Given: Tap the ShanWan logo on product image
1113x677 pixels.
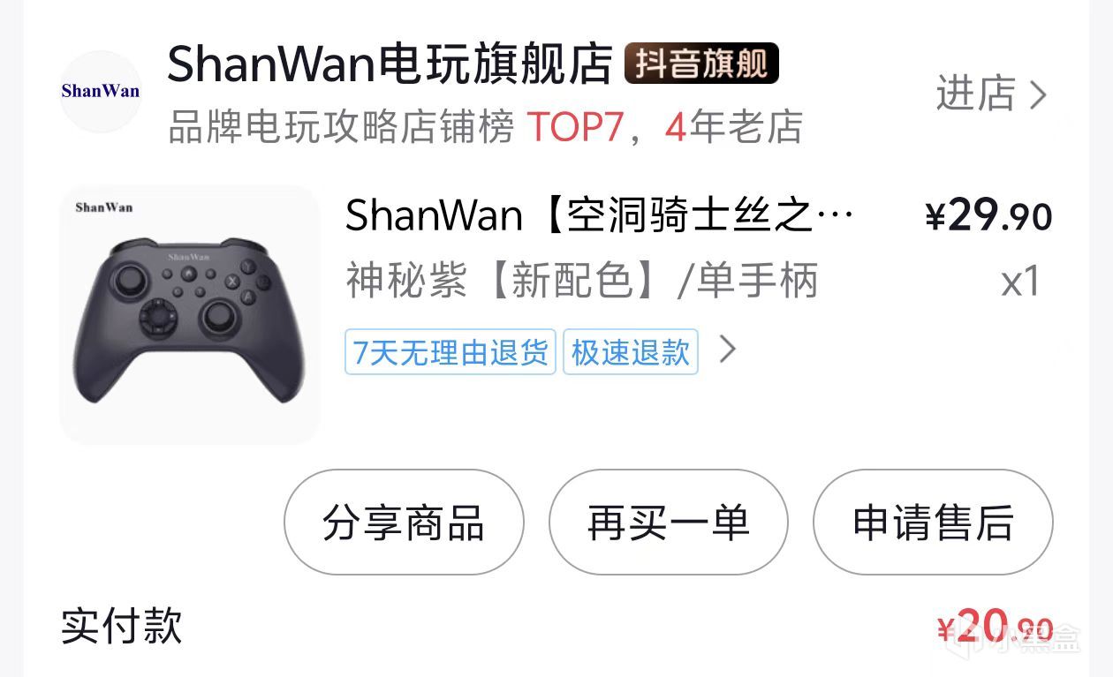Looking at the screenshot, I should tap(103, 207).
